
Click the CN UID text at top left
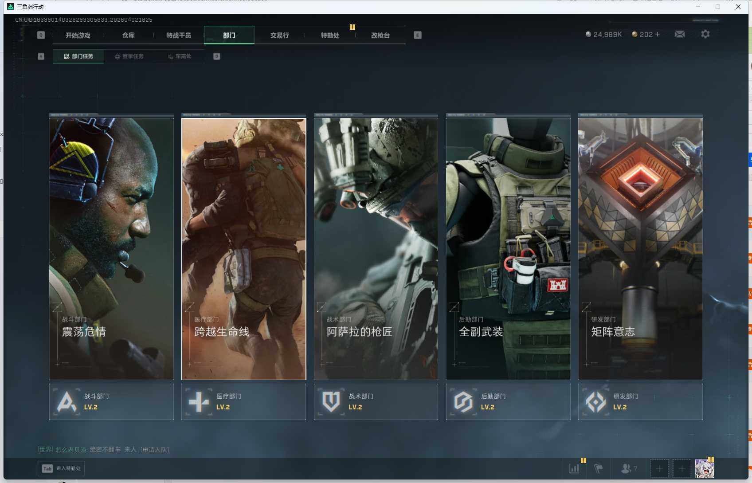pyautogui.click(x=84, y=20)
